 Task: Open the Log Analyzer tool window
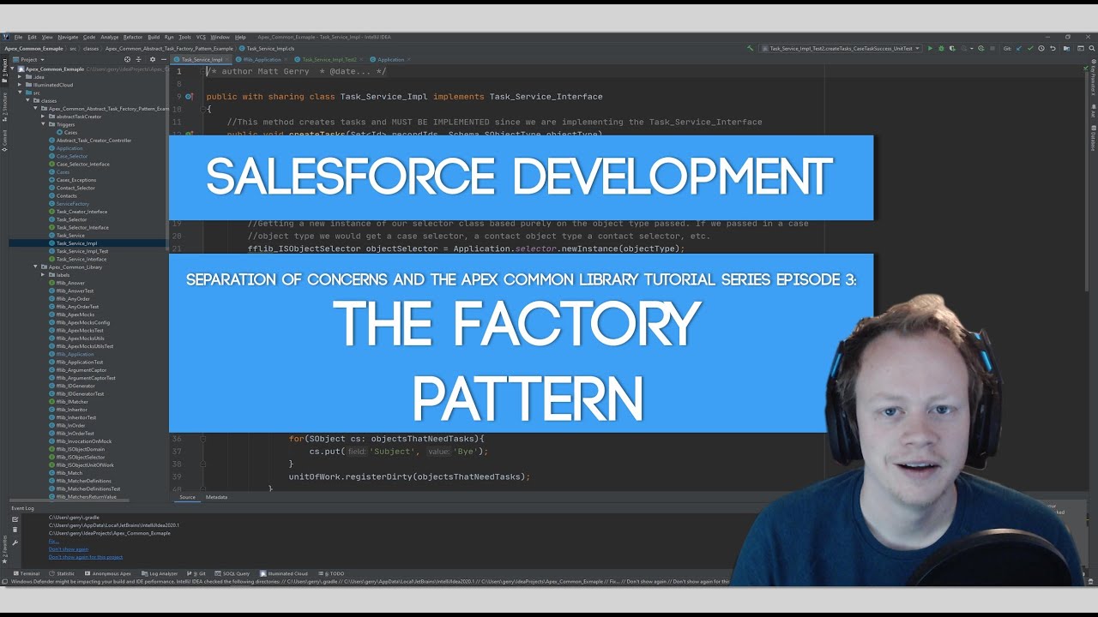pyautogui.click(x=160, y=573)
